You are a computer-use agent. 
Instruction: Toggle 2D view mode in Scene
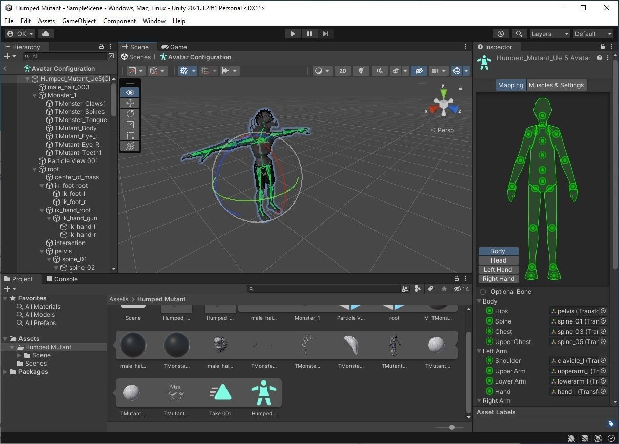[x=343, y=71]
